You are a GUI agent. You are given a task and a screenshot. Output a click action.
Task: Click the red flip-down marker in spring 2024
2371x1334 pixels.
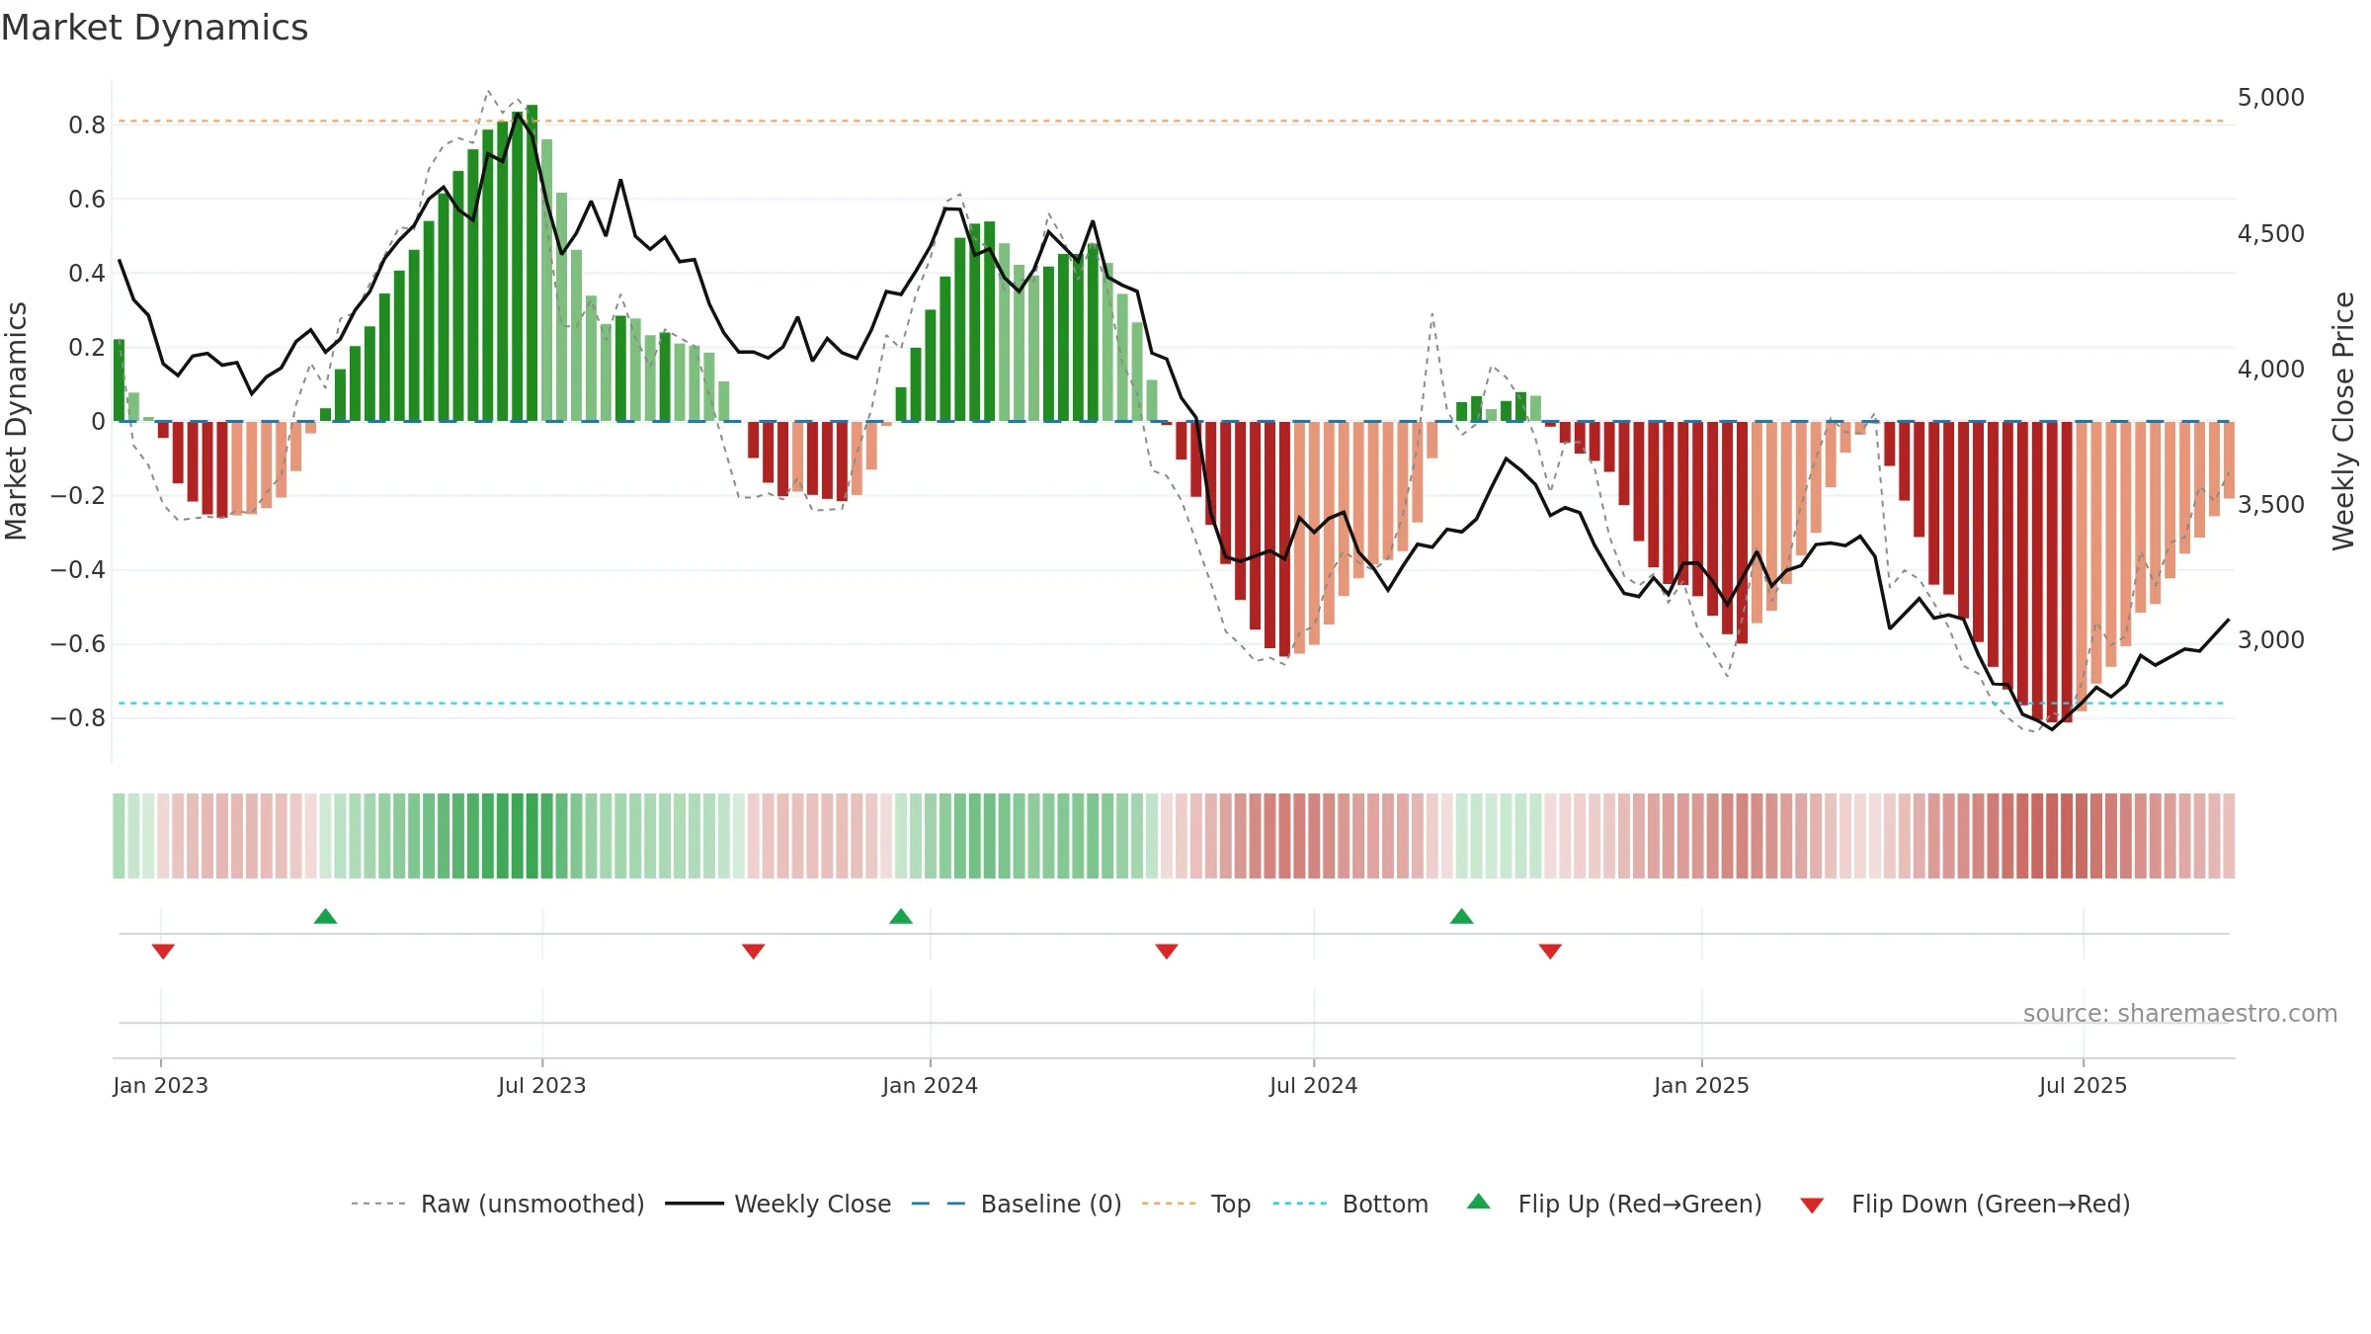(x=1167, y=951)
